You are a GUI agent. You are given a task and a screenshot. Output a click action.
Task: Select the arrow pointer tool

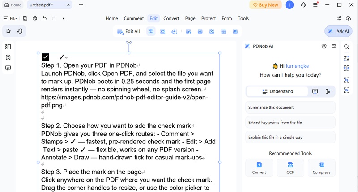(9, 31)
